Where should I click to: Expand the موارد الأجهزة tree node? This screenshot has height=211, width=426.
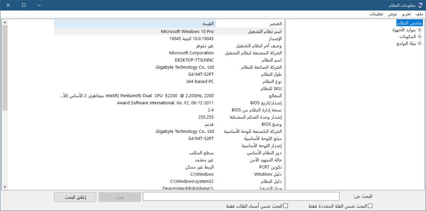click(419, 30)
